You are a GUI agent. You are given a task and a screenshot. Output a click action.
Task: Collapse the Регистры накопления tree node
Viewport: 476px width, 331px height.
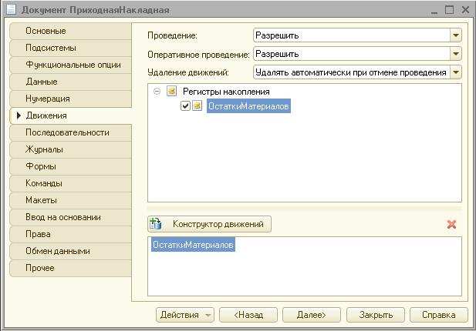157,91
